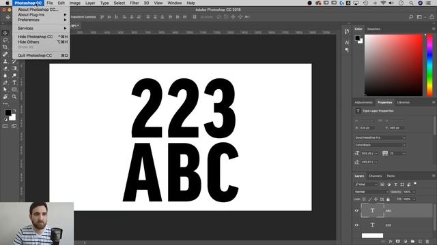Select the Move tool
437x245 pixels.
click(x=5, y=33)
